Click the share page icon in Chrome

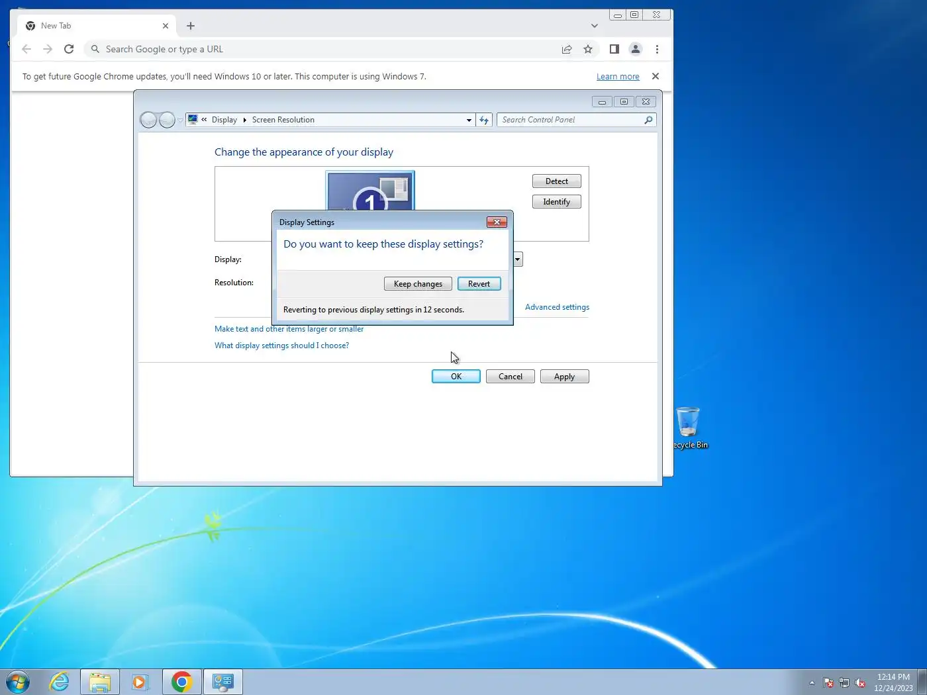(x=567, y=49)
